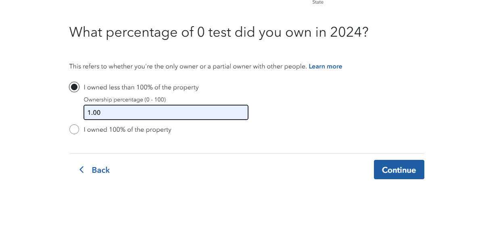478x238 pixels.
Task: Click the word Continue on the blue button
Action: pyautogui.click(x=399, y=170)
